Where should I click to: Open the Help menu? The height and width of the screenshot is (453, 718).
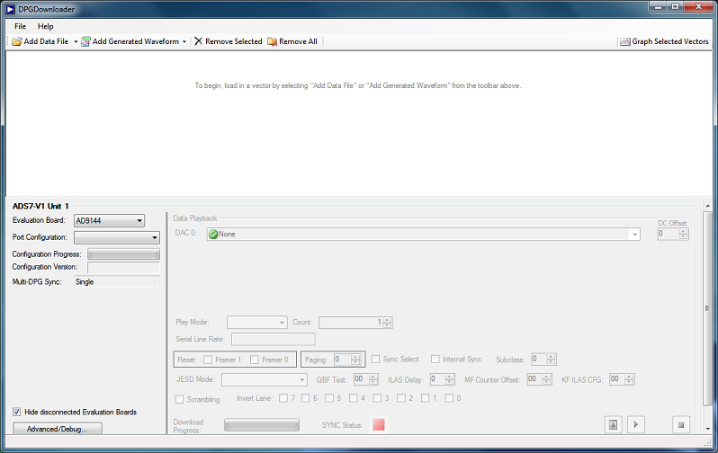point(45,26)
